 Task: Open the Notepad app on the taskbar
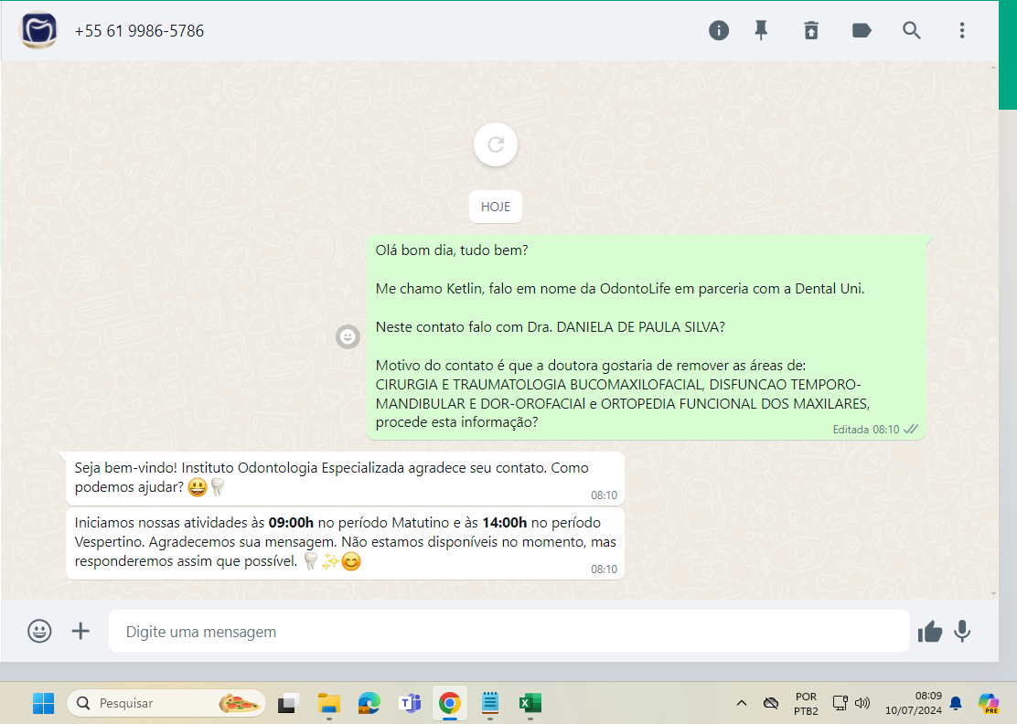pyautogui.click(x=489, y=703)
